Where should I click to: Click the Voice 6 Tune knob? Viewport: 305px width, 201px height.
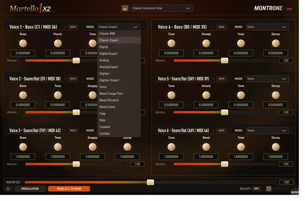point(171,147)
